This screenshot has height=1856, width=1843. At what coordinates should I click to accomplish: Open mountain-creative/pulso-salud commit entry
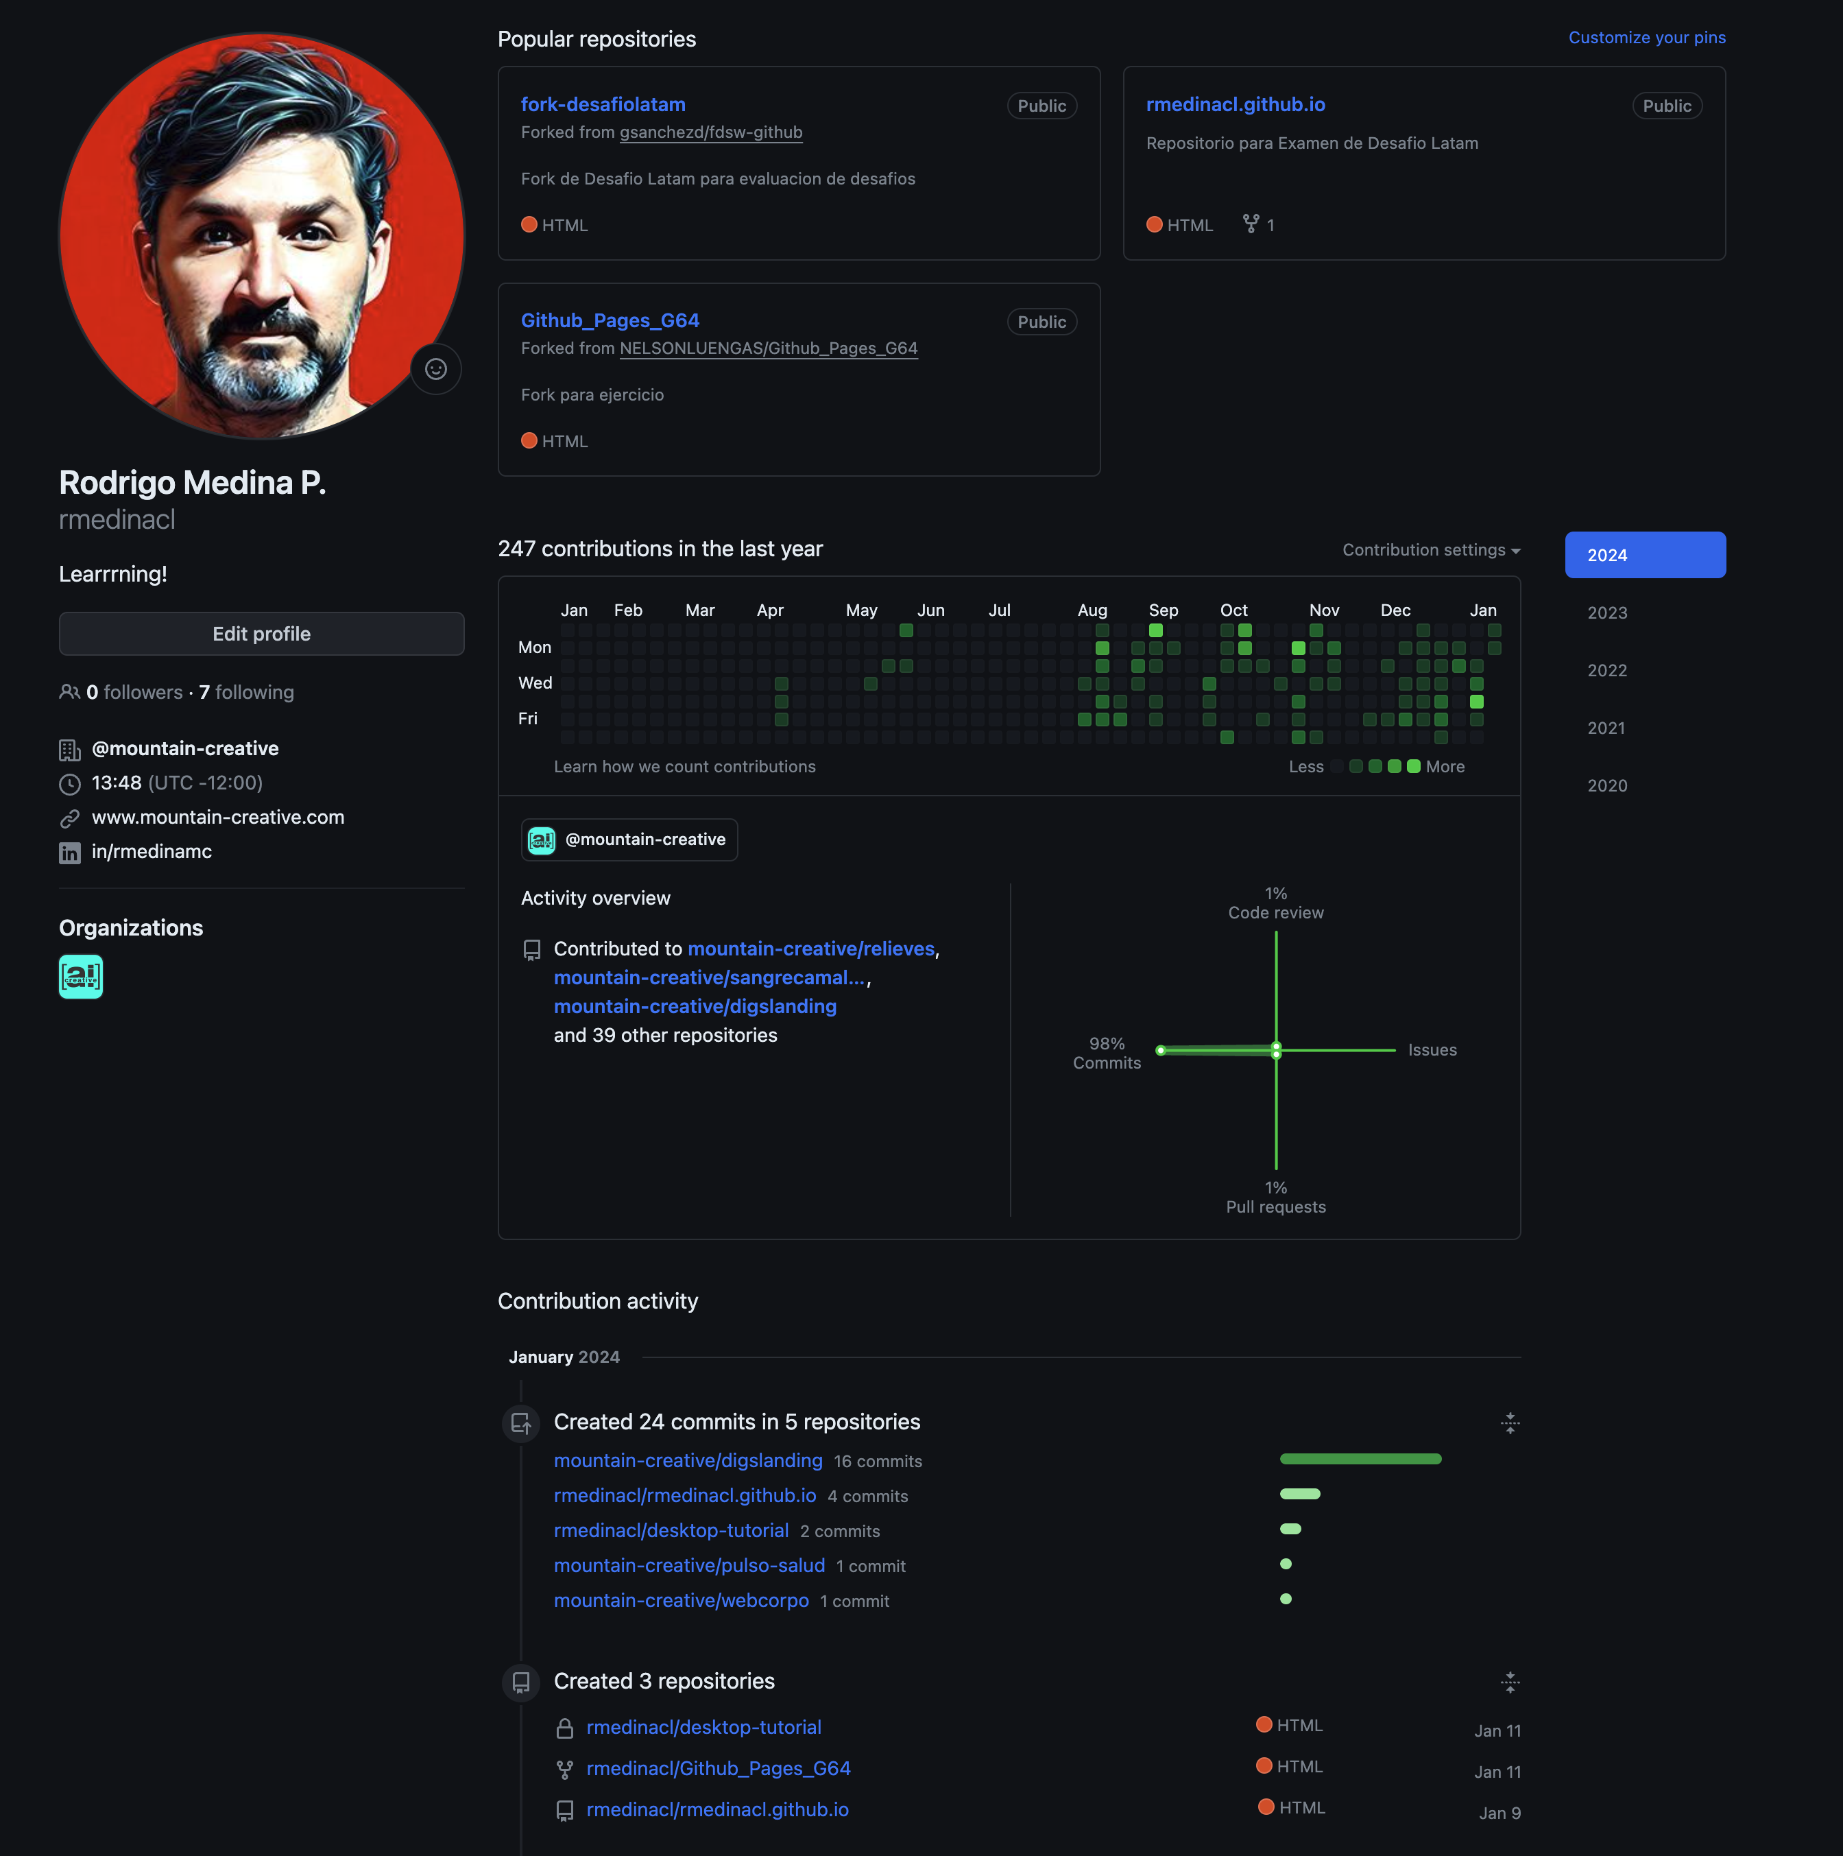click(x=690, y=1565)
